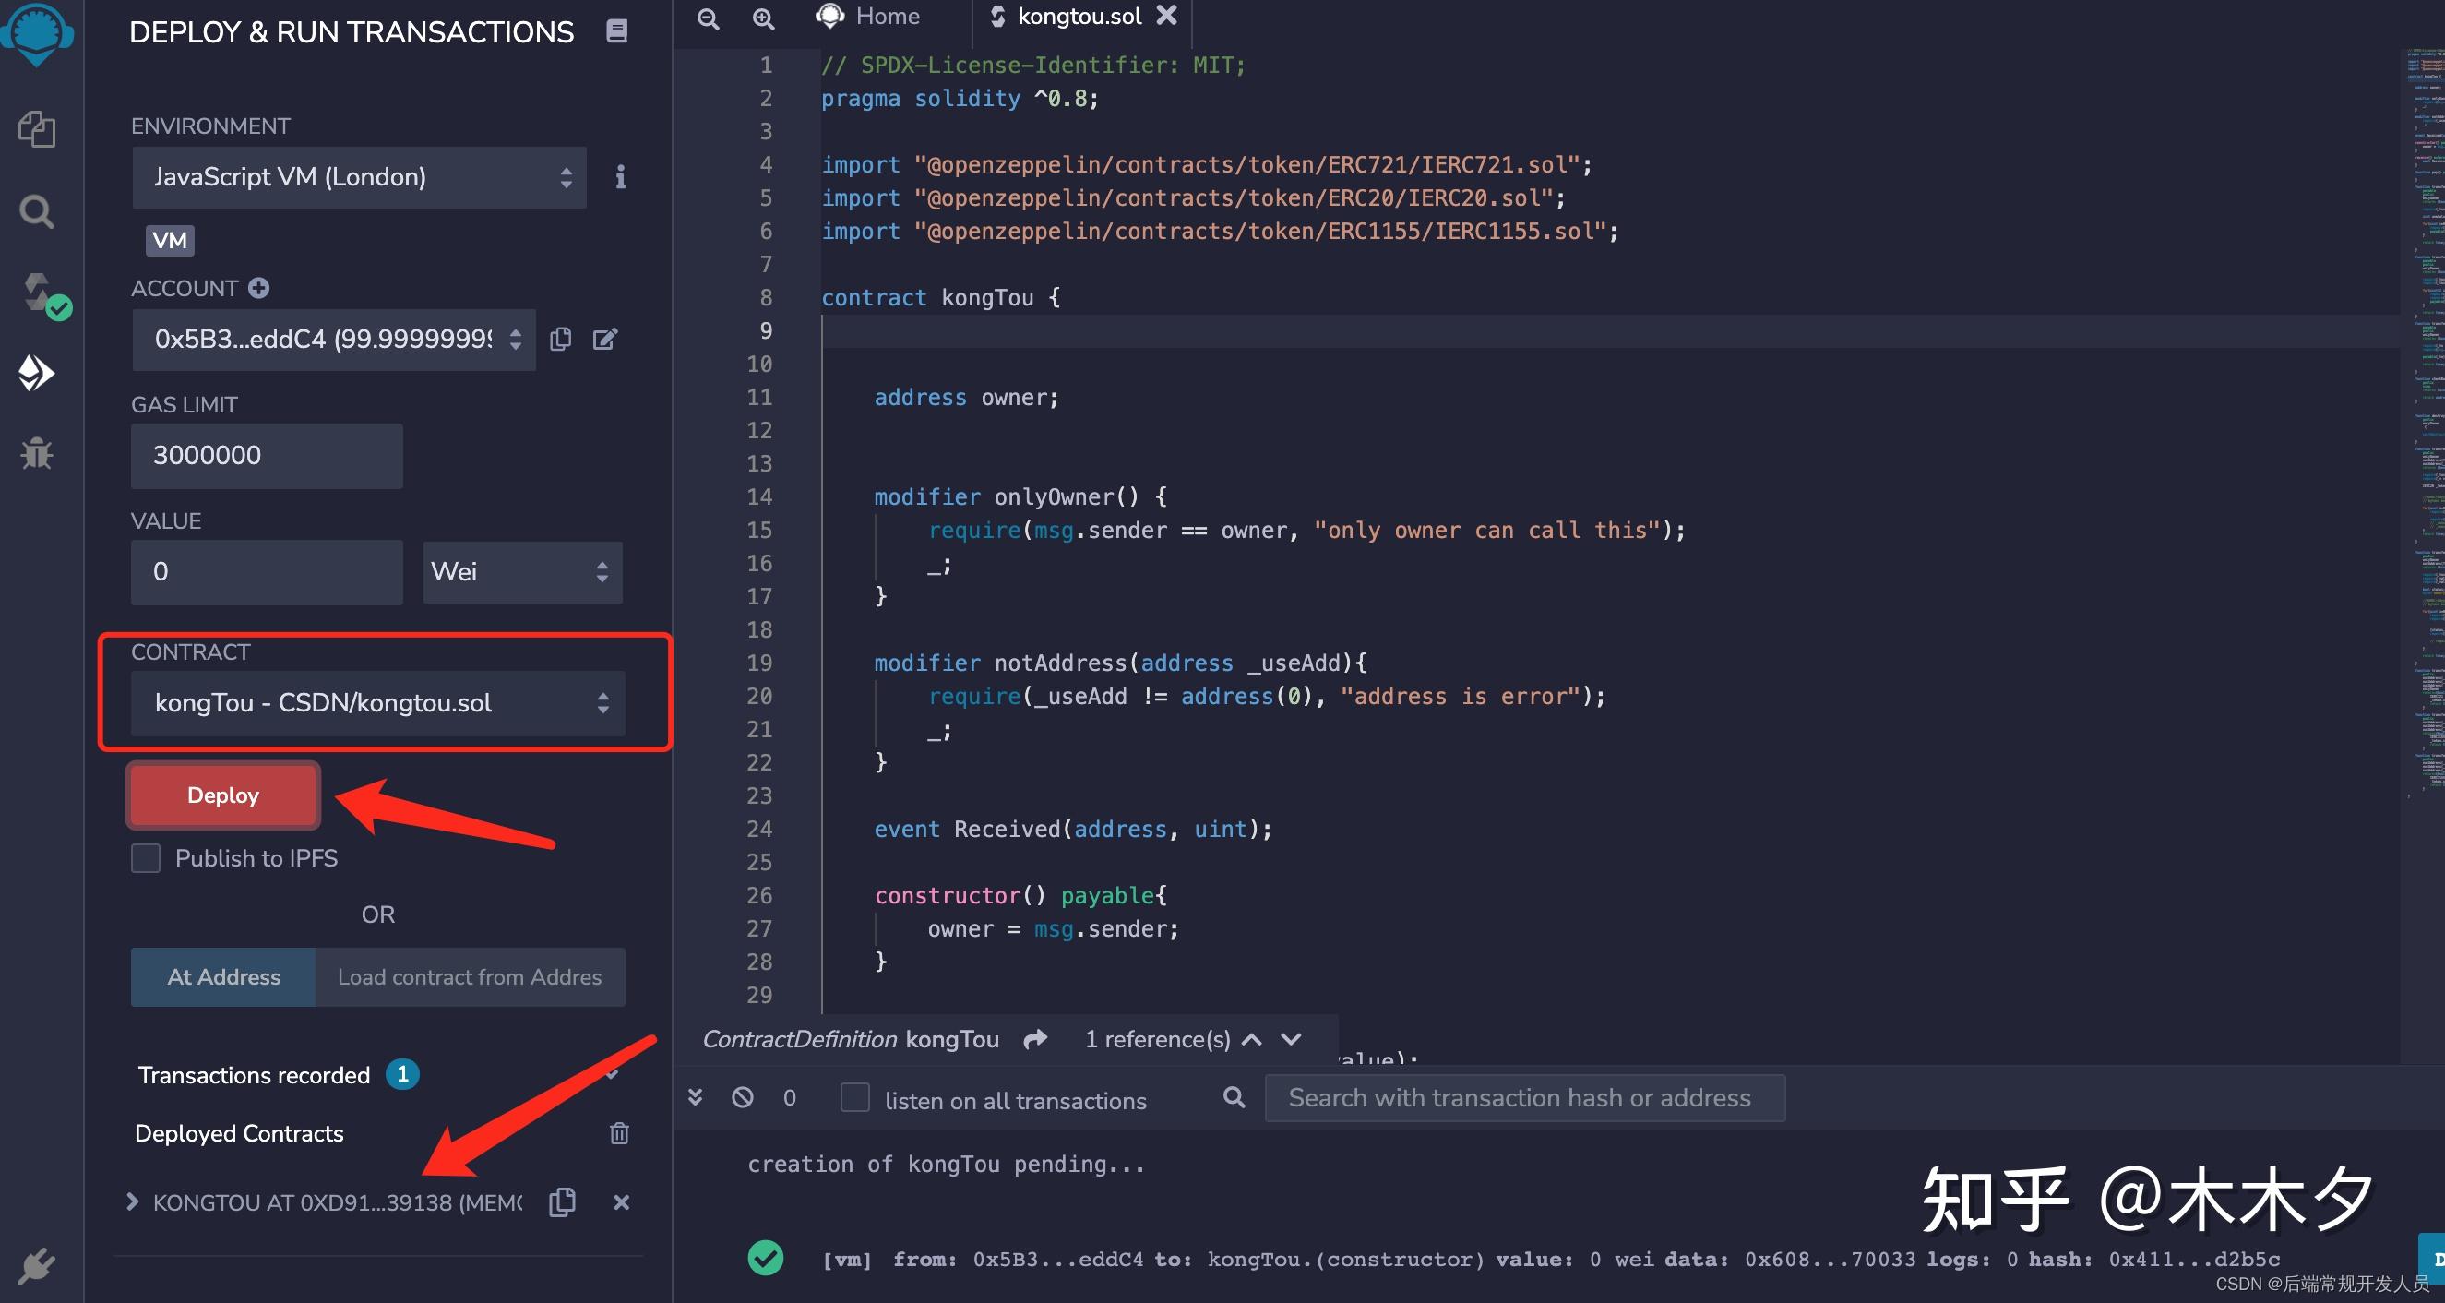The image size is (2445, 1303).
Task: Click 'Deployed Contracts' heading
Action: [x=239, y=1133]
